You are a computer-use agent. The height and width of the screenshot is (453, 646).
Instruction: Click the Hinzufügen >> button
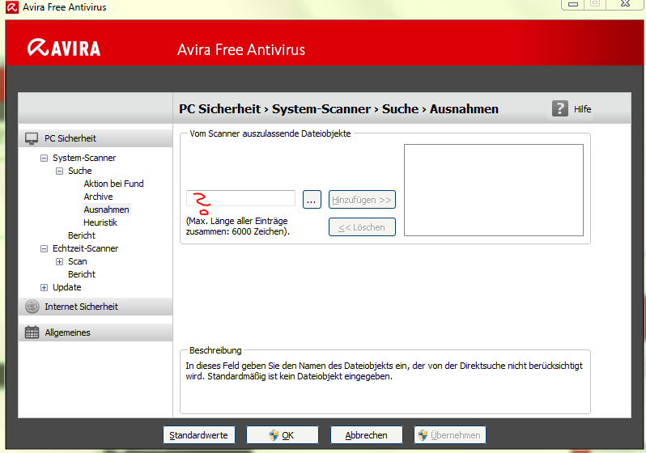[362, 200]
